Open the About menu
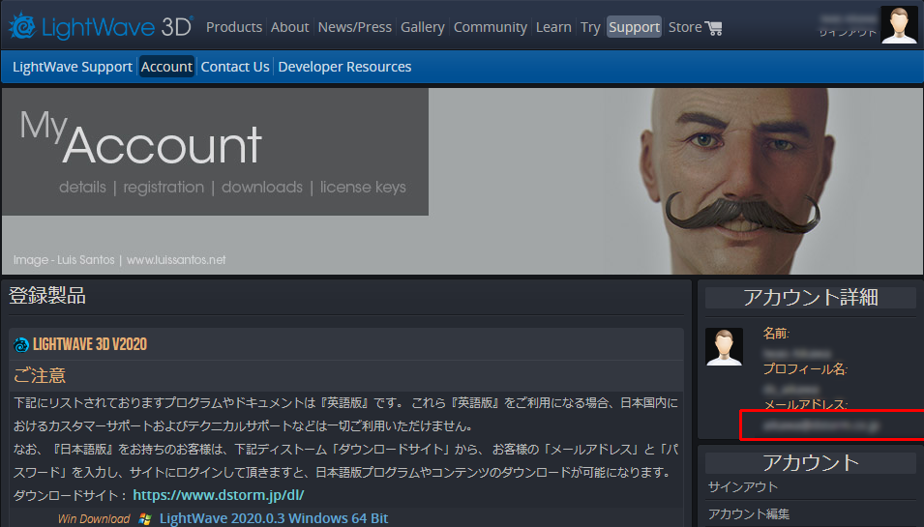This screenshot has width=924, height=527. [290, 27]
